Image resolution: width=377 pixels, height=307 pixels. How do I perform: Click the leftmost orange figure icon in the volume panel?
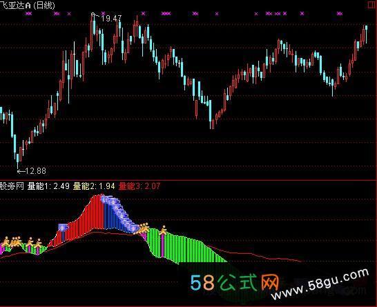tap(6, 241)
